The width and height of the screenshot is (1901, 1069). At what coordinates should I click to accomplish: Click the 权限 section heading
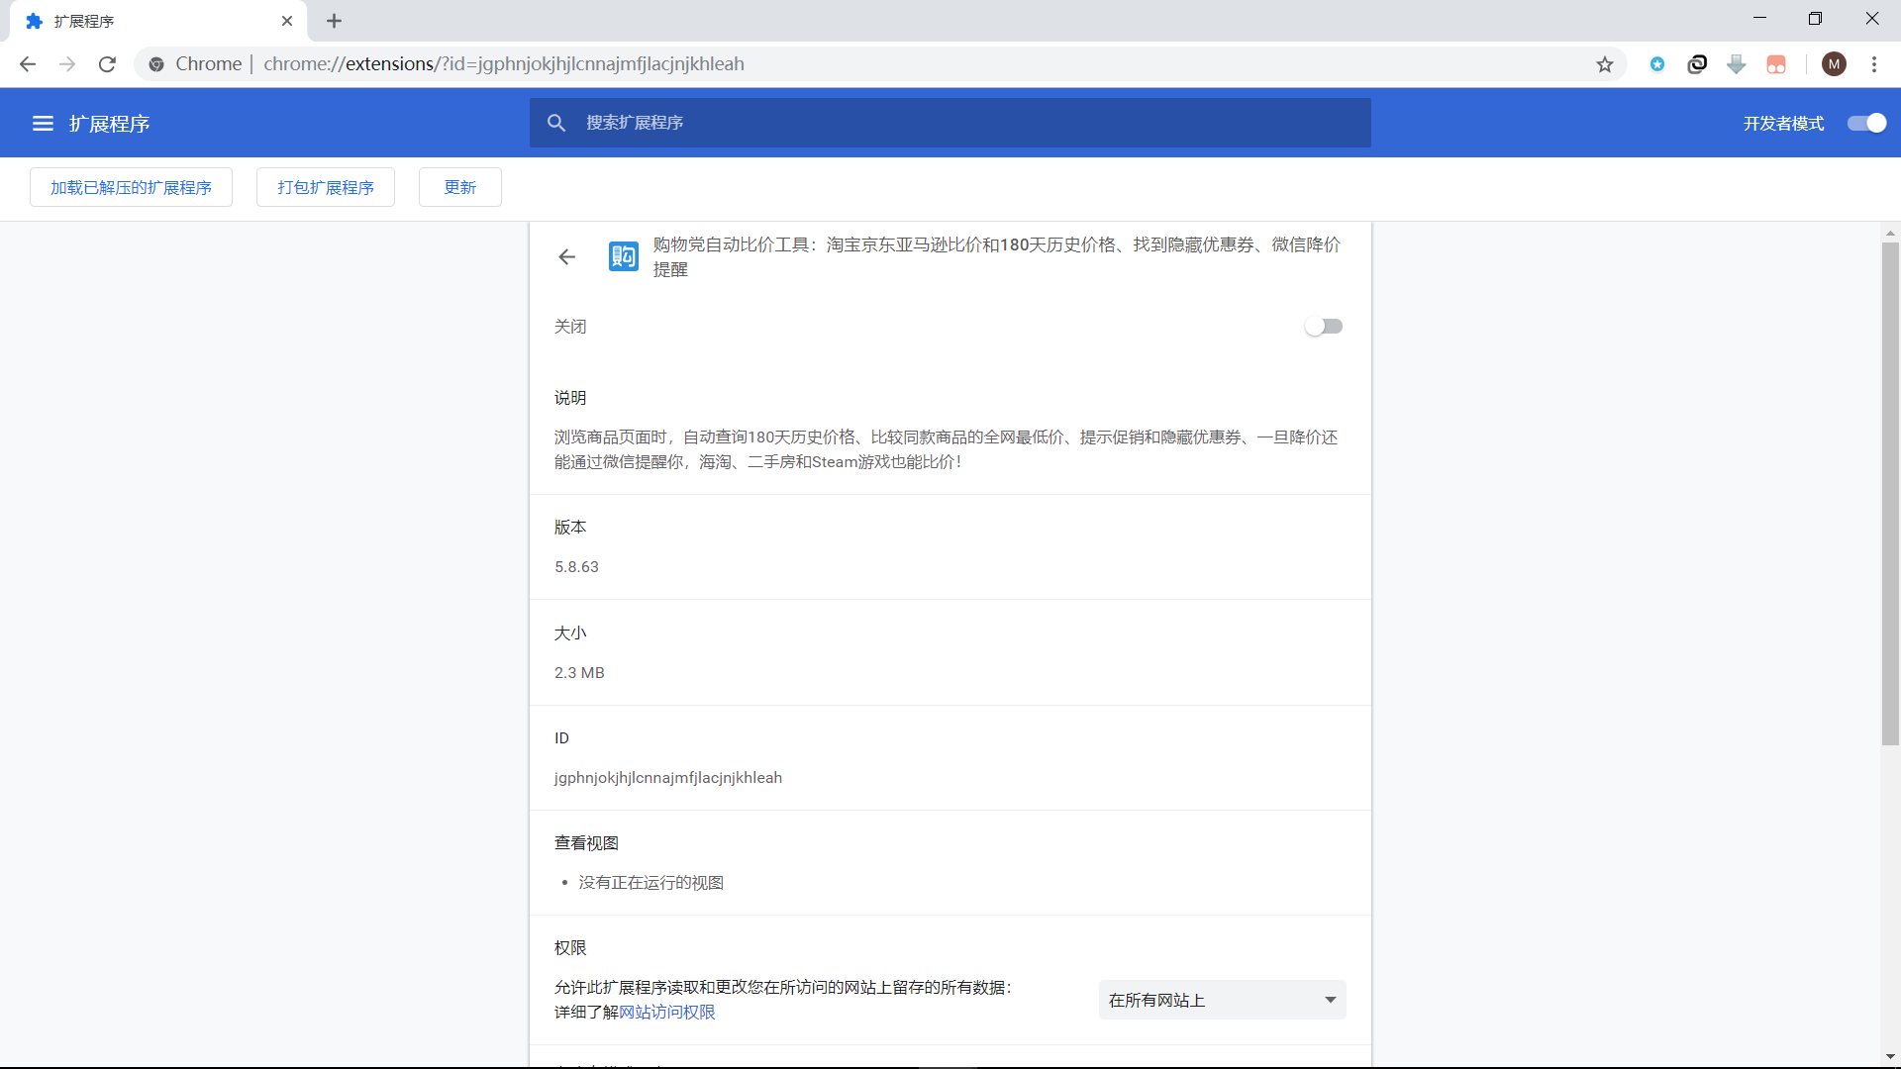(x=570, y=948)
